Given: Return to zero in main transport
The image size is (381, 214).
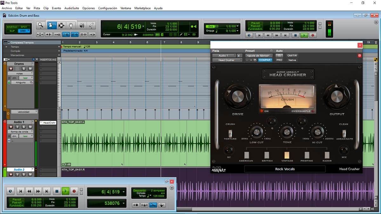Looking at the screenshot, I should point(259,36).
